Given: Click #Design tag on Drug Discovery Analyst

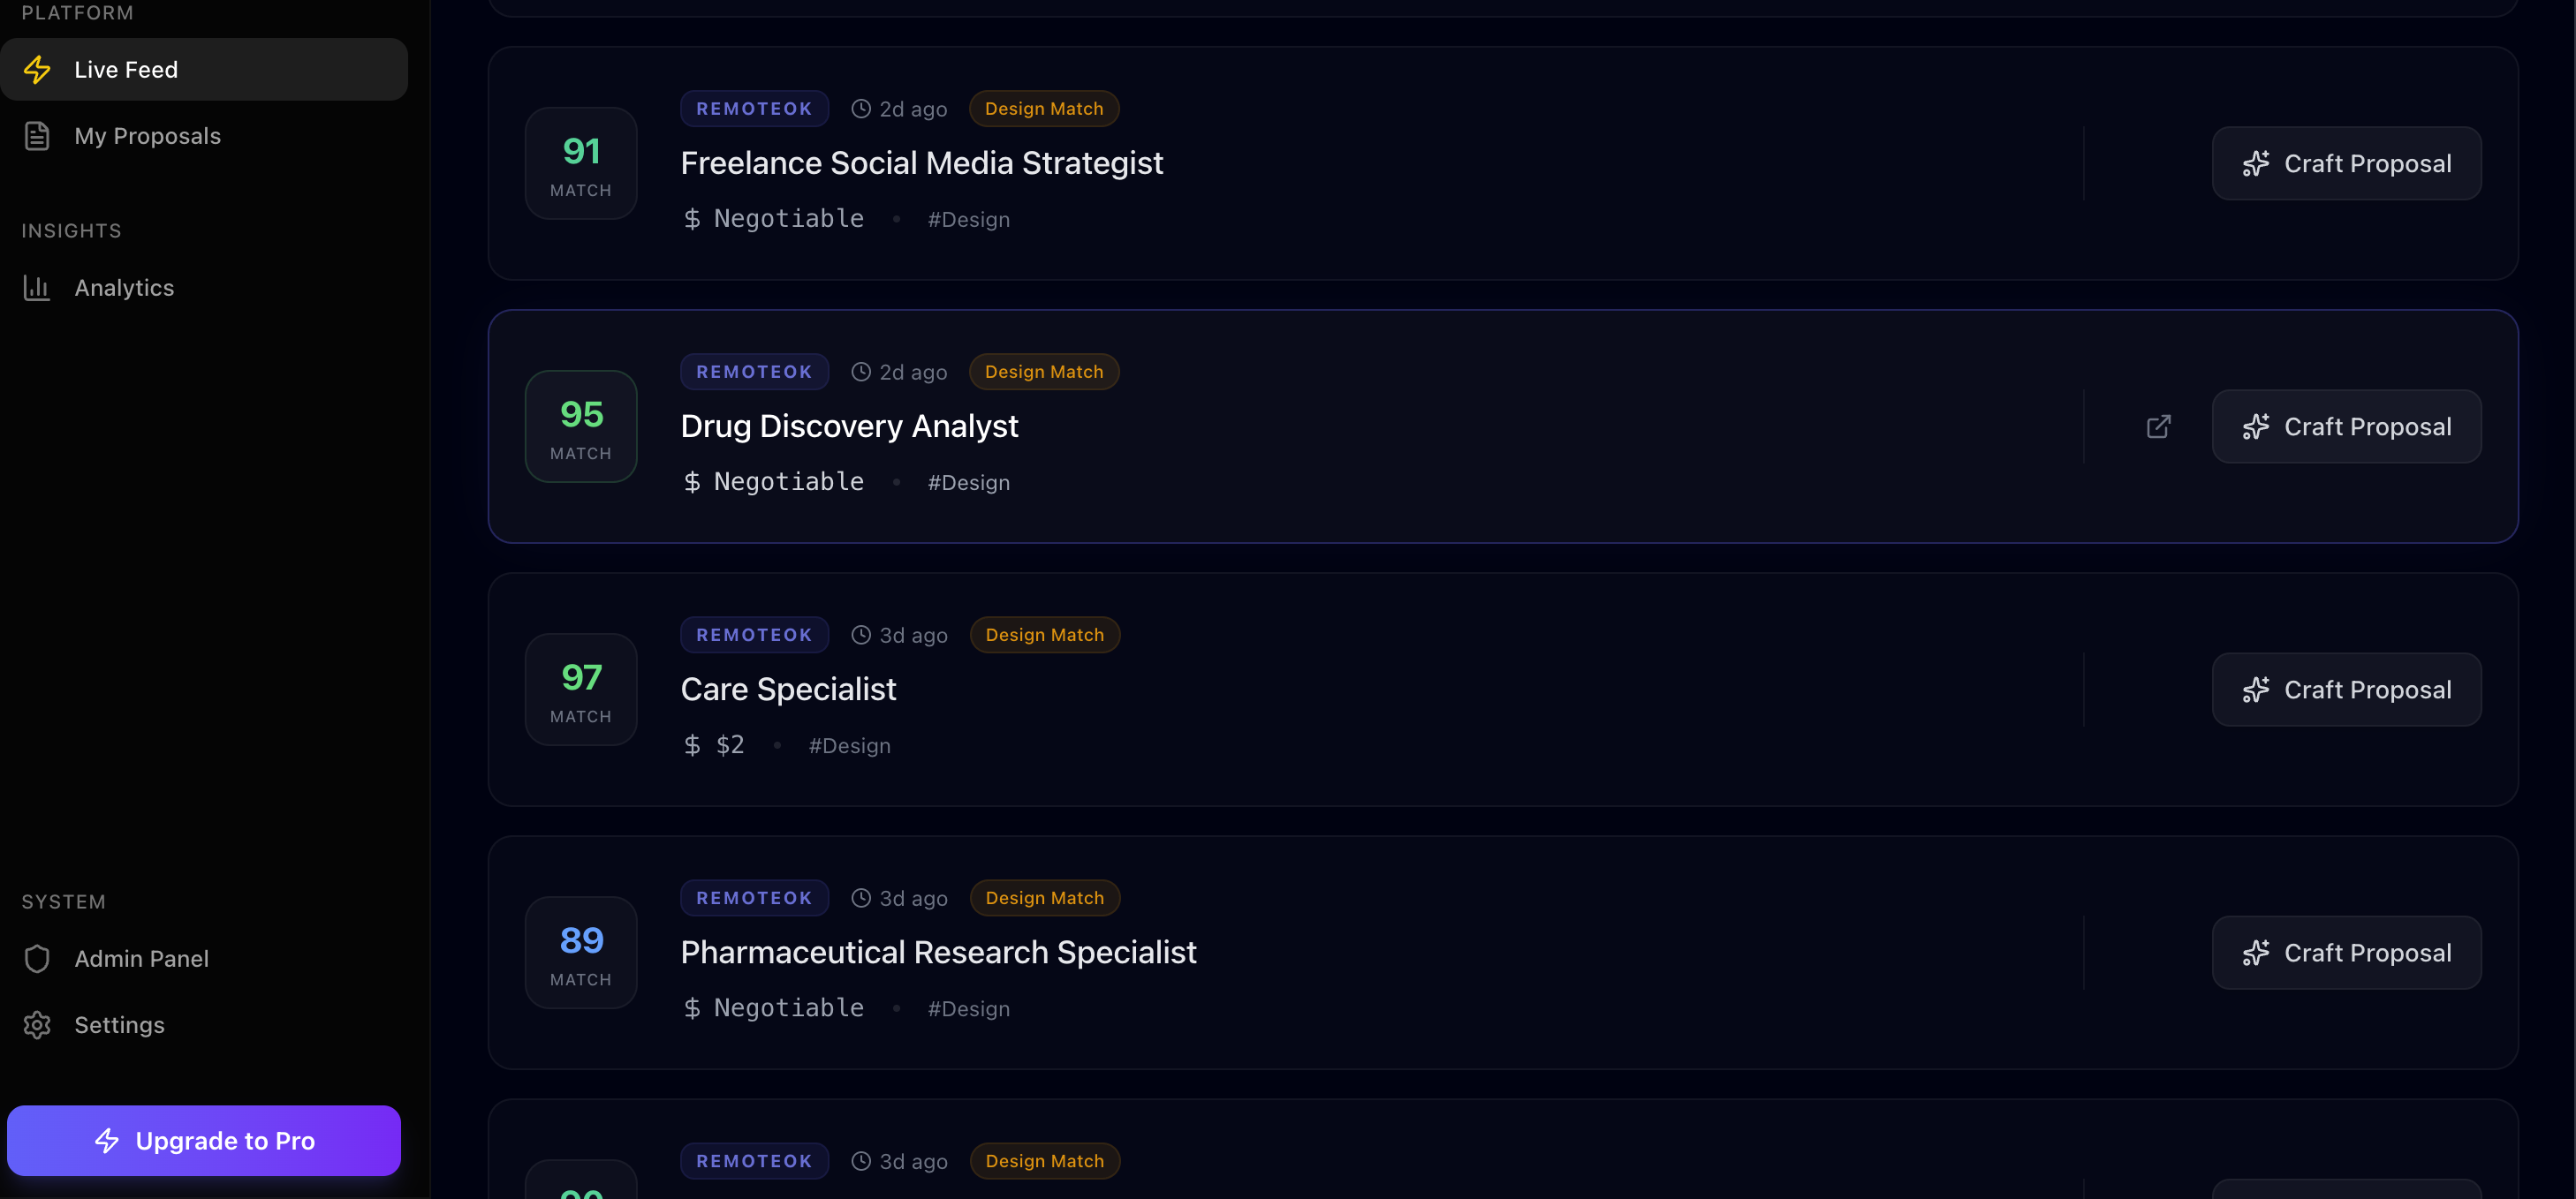Looking at the screenshot, I should click(968, 483).
